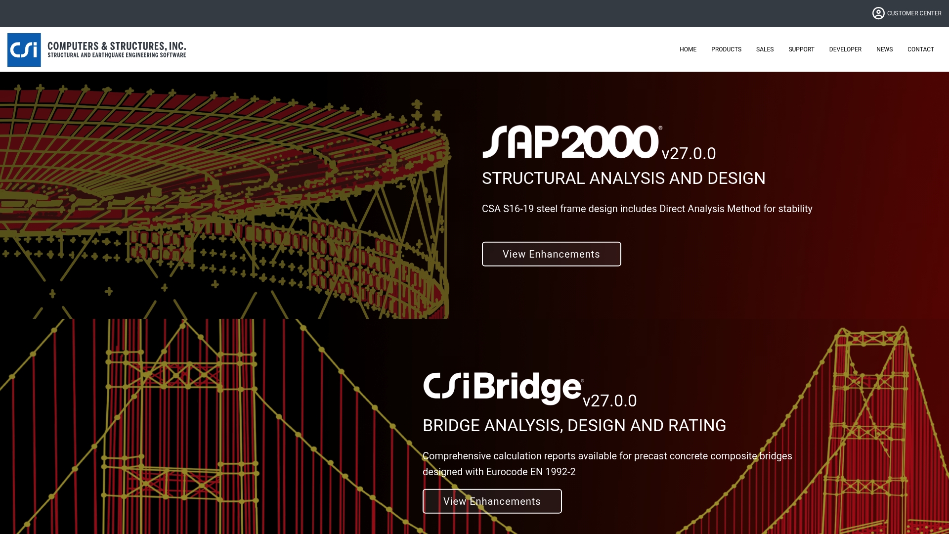
Task: View Enhancements for CSiBridge
Action: (x=492, y=501)
